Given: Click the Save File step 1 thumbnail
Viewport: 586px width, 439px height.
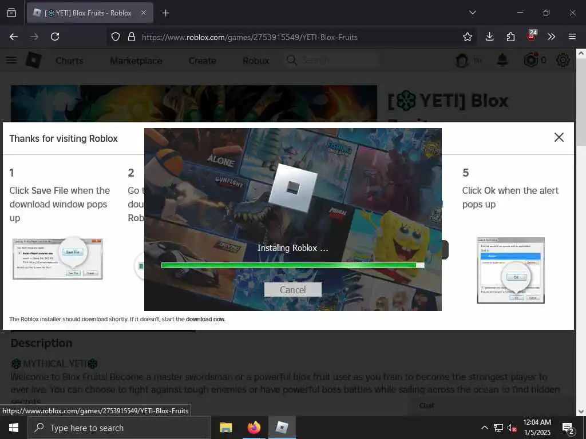Looking at the screenshot, I should pyautogui.click(x=58, y=259).
